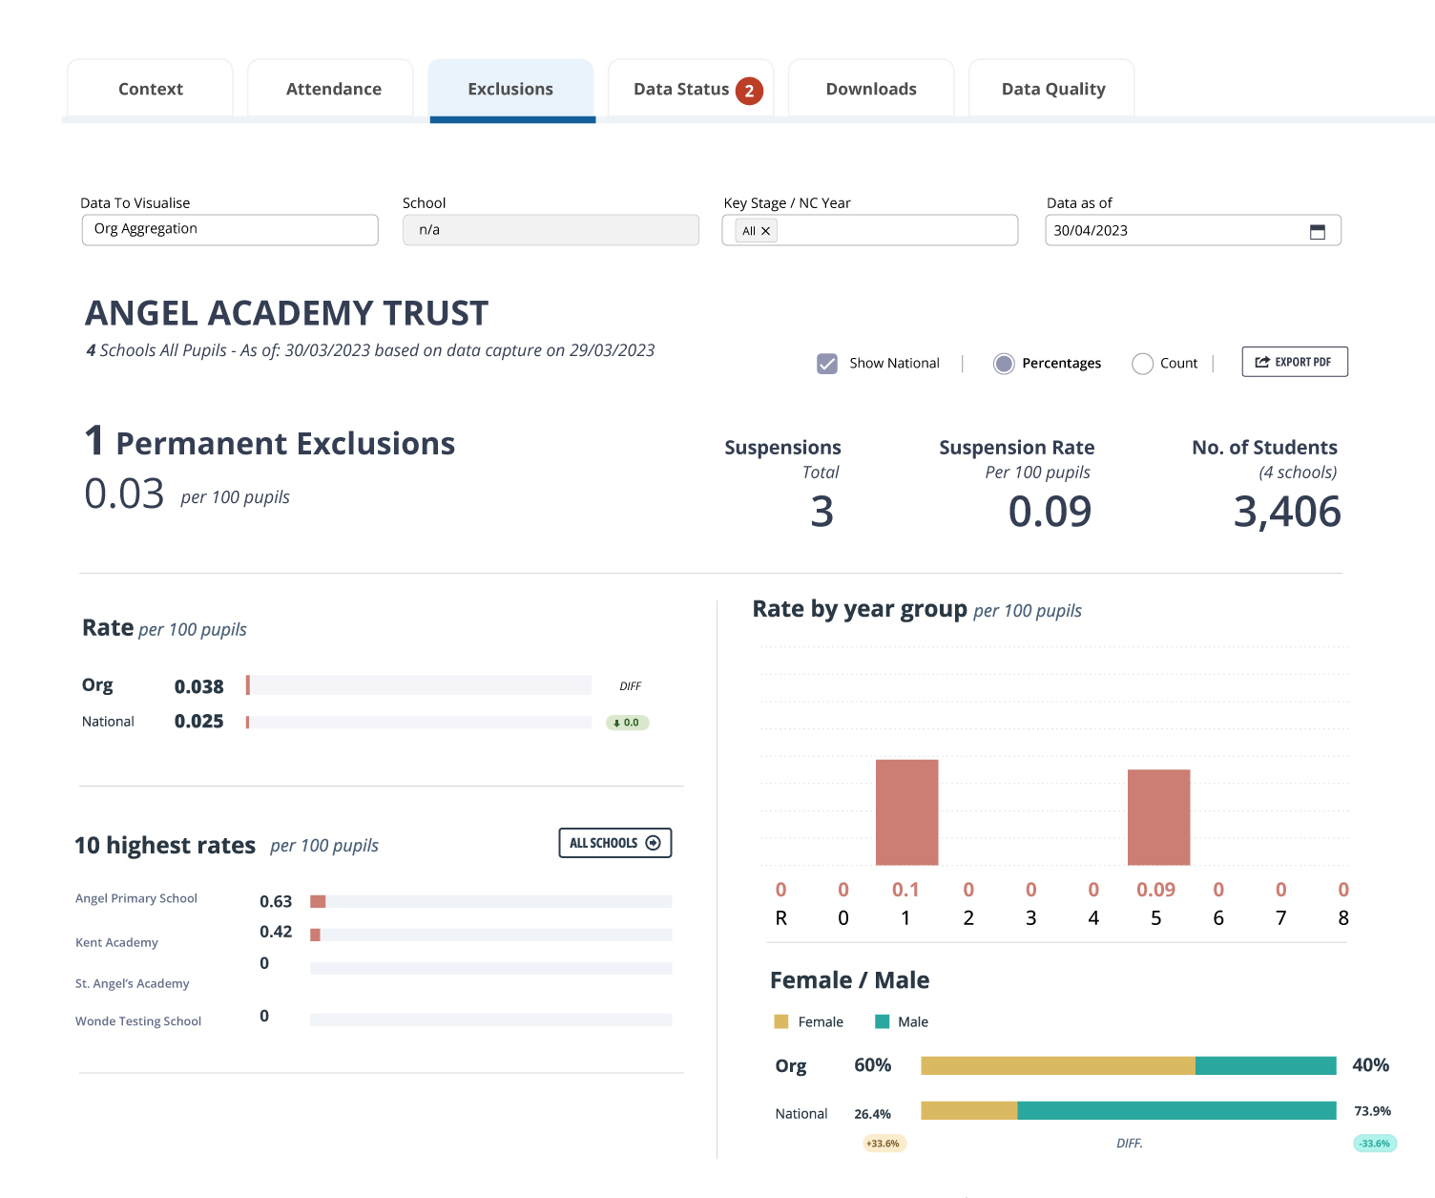This screenshot has height=1198, width=1435.
Task: Click the -33.6% diff badge
Action: click(x=1375, y=1144)
